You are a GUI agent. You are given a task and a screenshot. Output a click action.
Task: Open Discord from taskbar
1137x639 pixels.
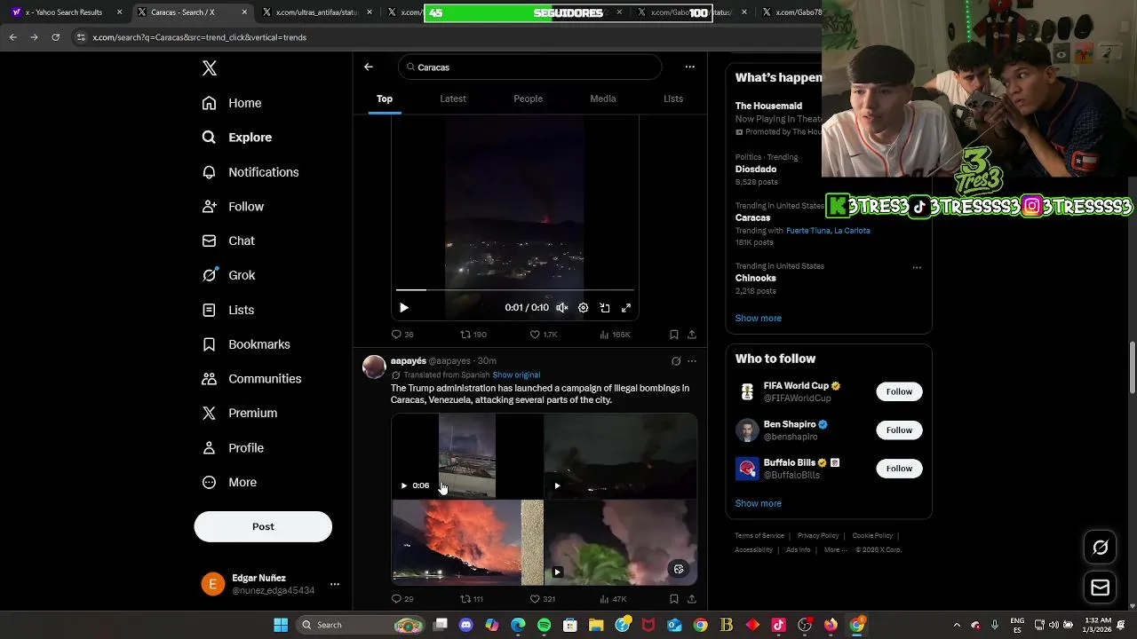click(466, 625)
